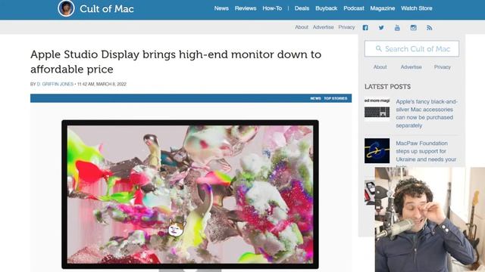Open the RSS feed icon
485x272 pixels.
pyautogui.click(x=430, y=28)
